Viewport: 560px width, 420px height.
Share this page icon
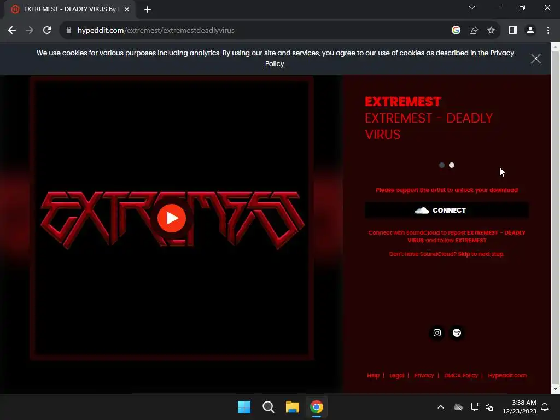pyautogui.click(x=474, y=31)
